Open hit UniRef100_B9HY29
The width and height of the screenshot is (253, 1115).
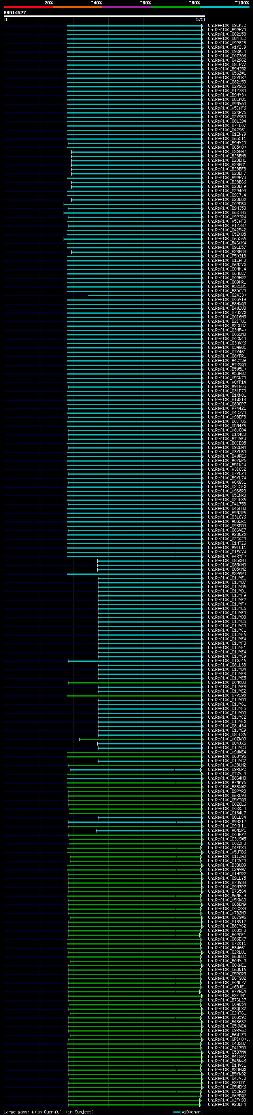227,143
